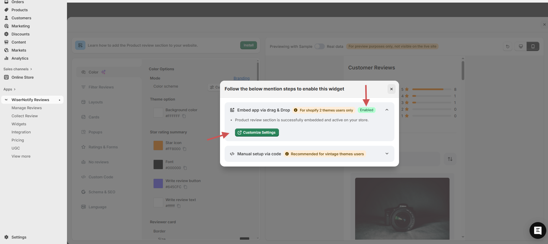Switch to desktop preview icon
The width and height of the screenshot is (548, 244).
coord(521,46)
